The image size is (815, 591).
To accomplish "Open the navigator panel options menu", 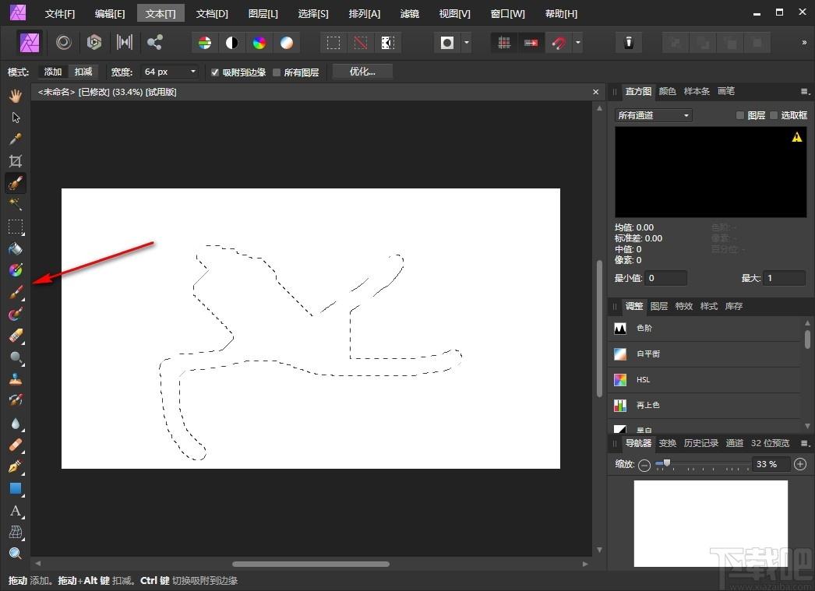I will (x=805, y=443).
